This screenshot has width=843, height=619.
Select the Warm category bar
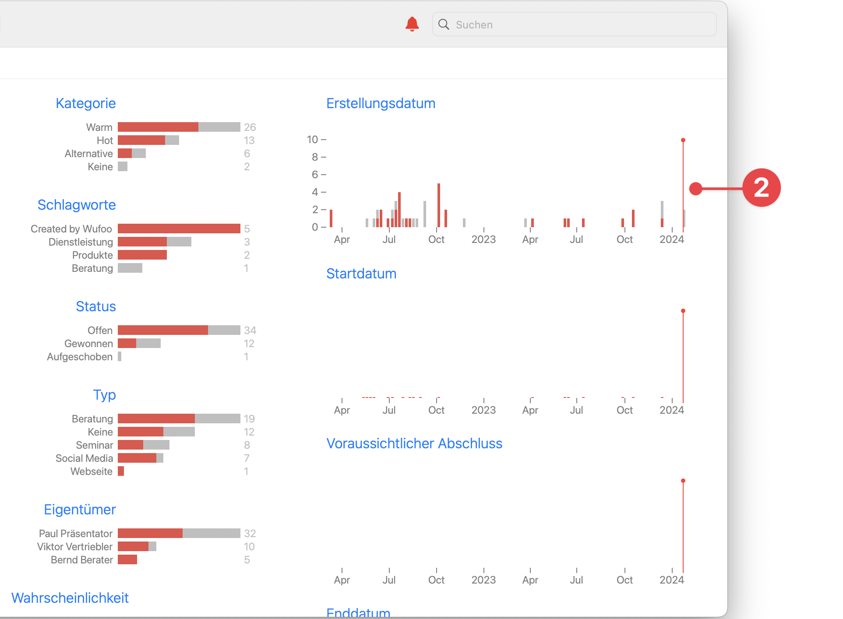click(179, 127)
